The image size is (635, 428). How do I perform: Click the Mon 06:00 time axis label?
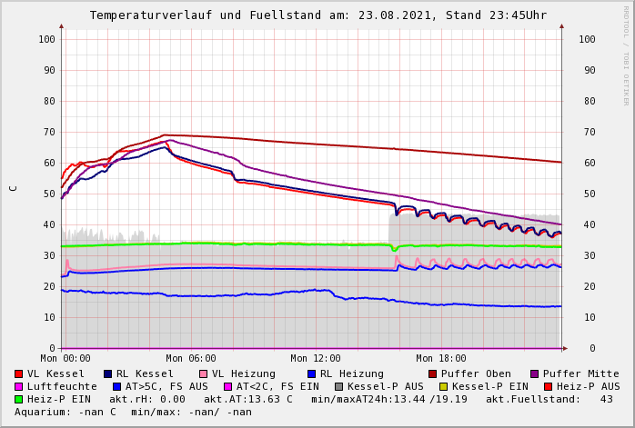(191, 358)
